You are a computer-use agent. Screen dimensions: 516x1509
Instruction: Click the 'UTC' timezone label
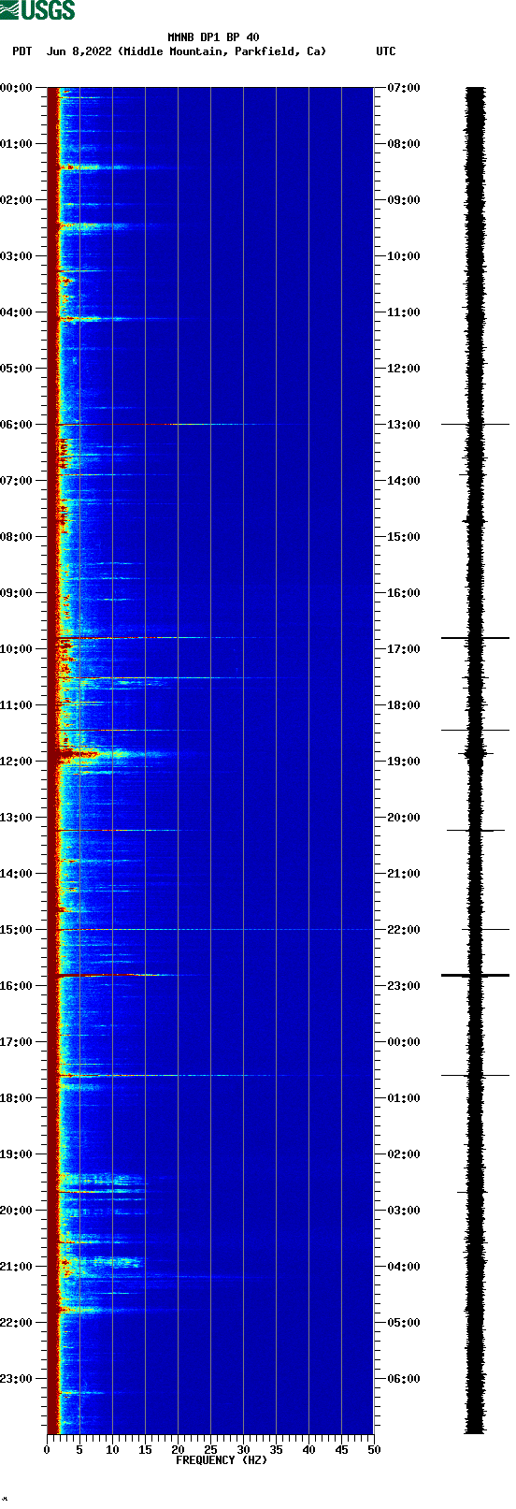[386, 51]
